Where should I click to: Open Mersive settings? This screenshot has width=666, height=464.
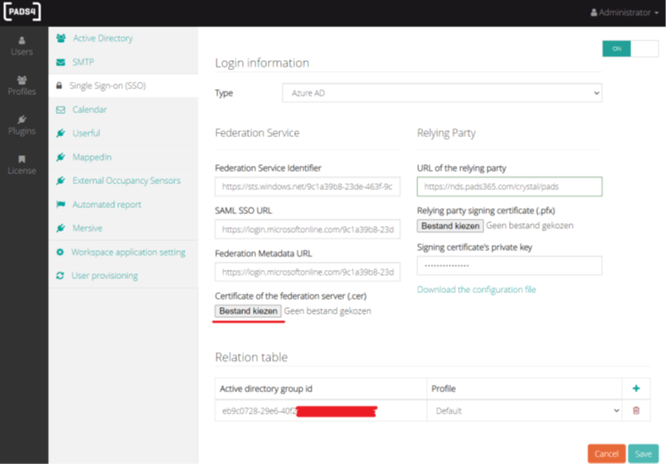[x=87, y=228]
